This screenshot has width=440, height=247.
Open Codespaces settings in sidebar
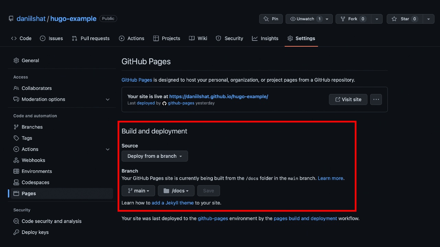pyautogui.click(x=35, y=183)
